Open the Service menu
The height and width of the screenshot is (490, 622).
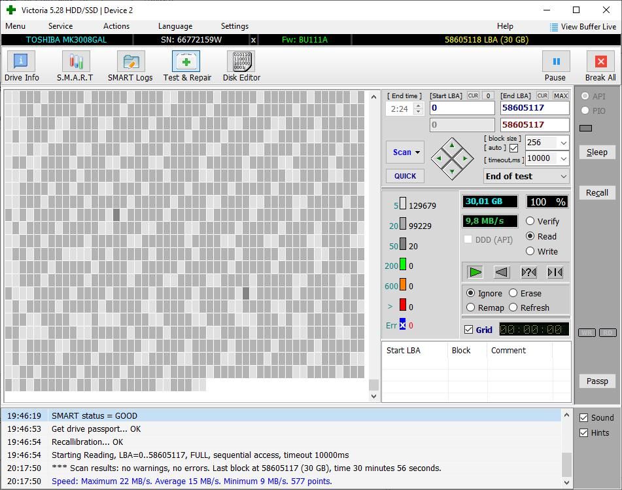tap(60, 26)
